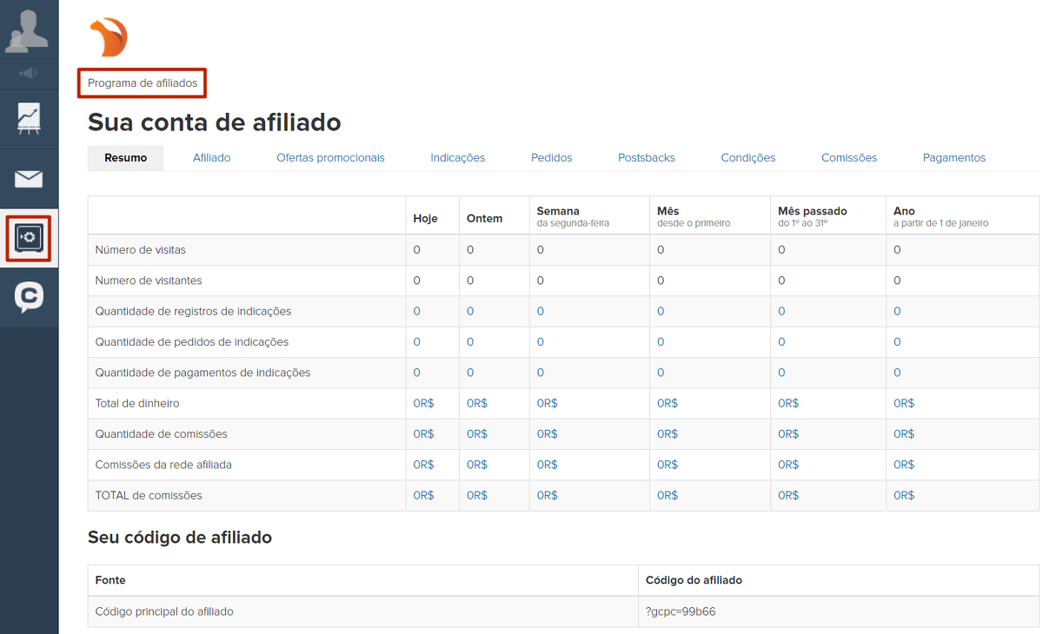Open the analytics chart sidebar icon

[x=29, y=119]
